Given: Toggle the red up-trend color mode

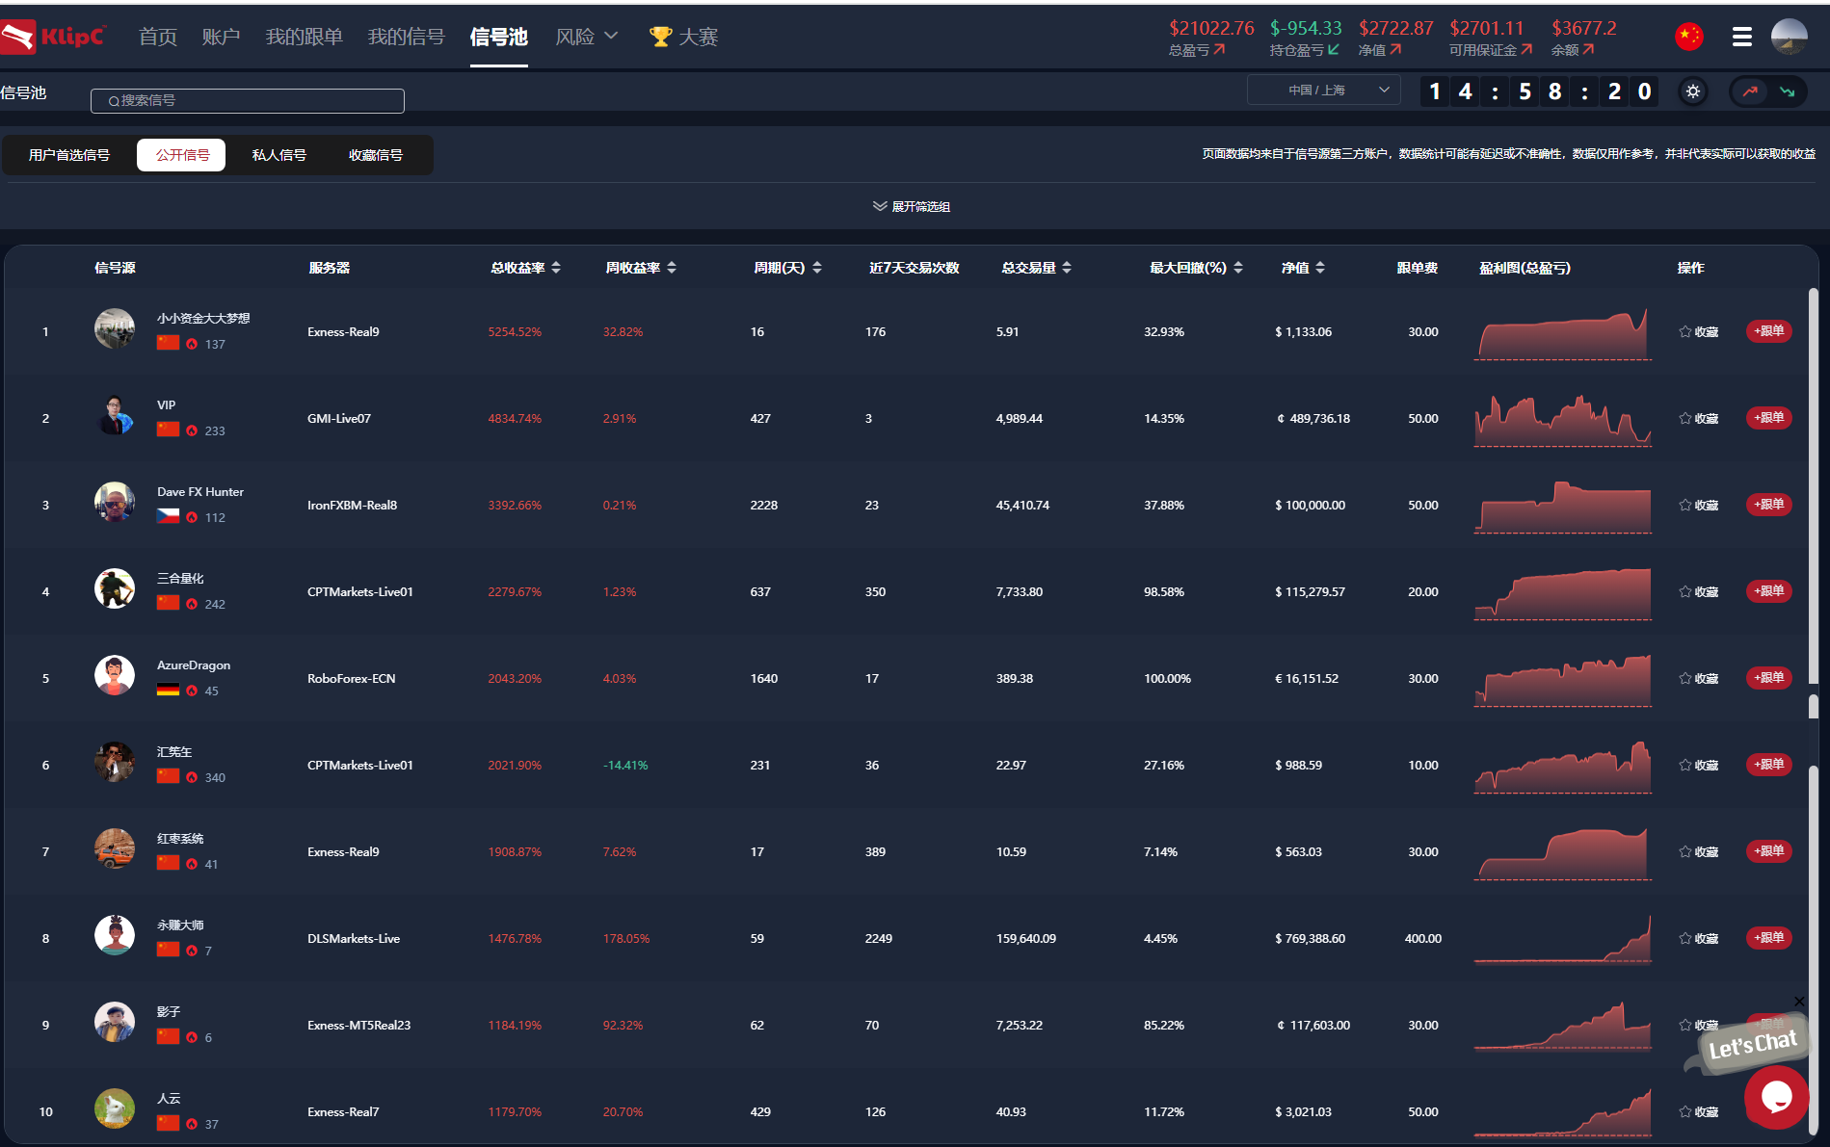Looking at the screenshot, I should [1750, 91].
